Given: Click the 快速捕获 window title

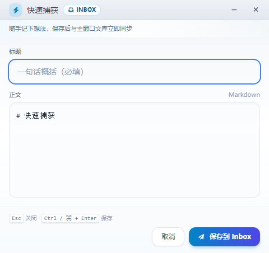Looking at the screenshot, I should (x=43, y=10).
